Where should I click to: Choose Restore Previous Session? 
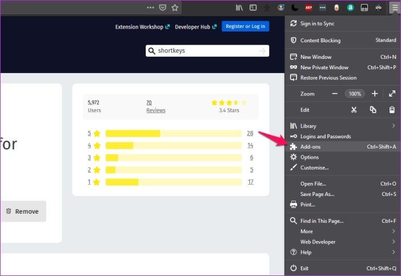(343, 78)
